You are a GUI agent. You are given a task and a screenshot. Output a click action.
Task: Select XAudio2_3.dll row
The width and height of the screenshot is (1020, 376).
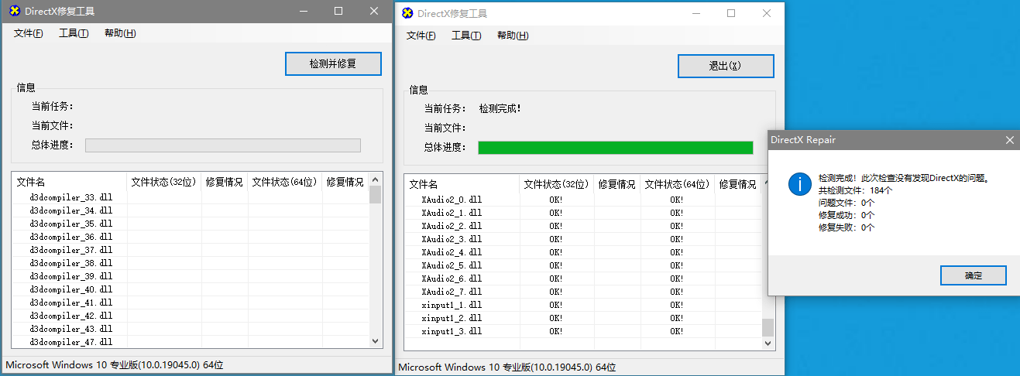[x=583, y=239]
